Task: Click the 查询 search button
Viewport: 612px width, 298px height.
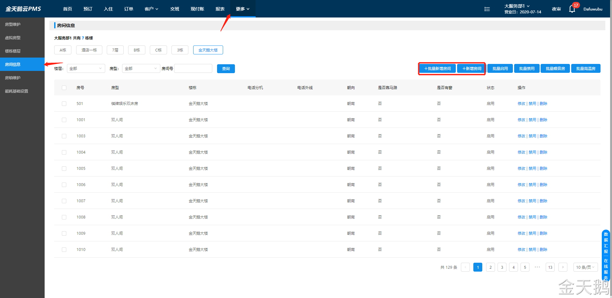Action: click(x=226, y=69)
